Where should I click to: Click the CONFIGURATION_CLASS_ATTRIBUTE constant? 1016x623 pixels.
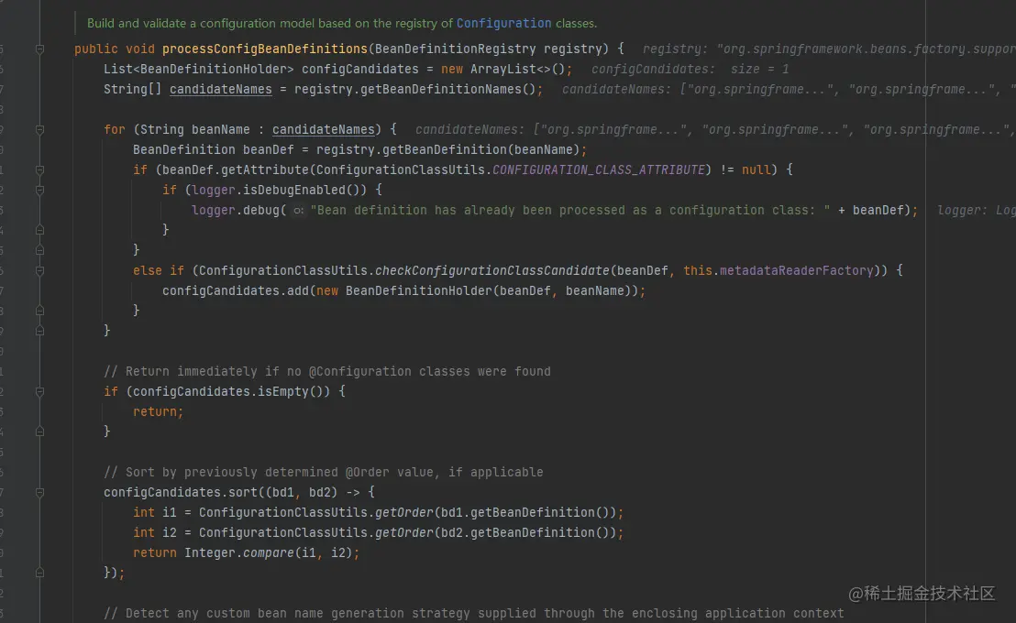[598, 169]
